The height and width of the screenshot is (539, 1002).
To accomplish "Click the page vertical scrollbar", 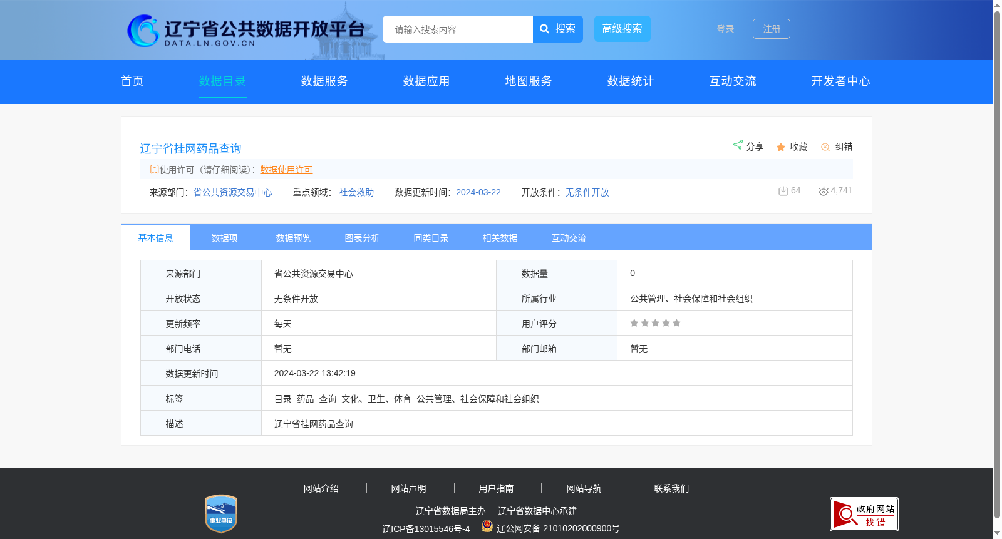I will pyautogui.click(x=998, y=265).
